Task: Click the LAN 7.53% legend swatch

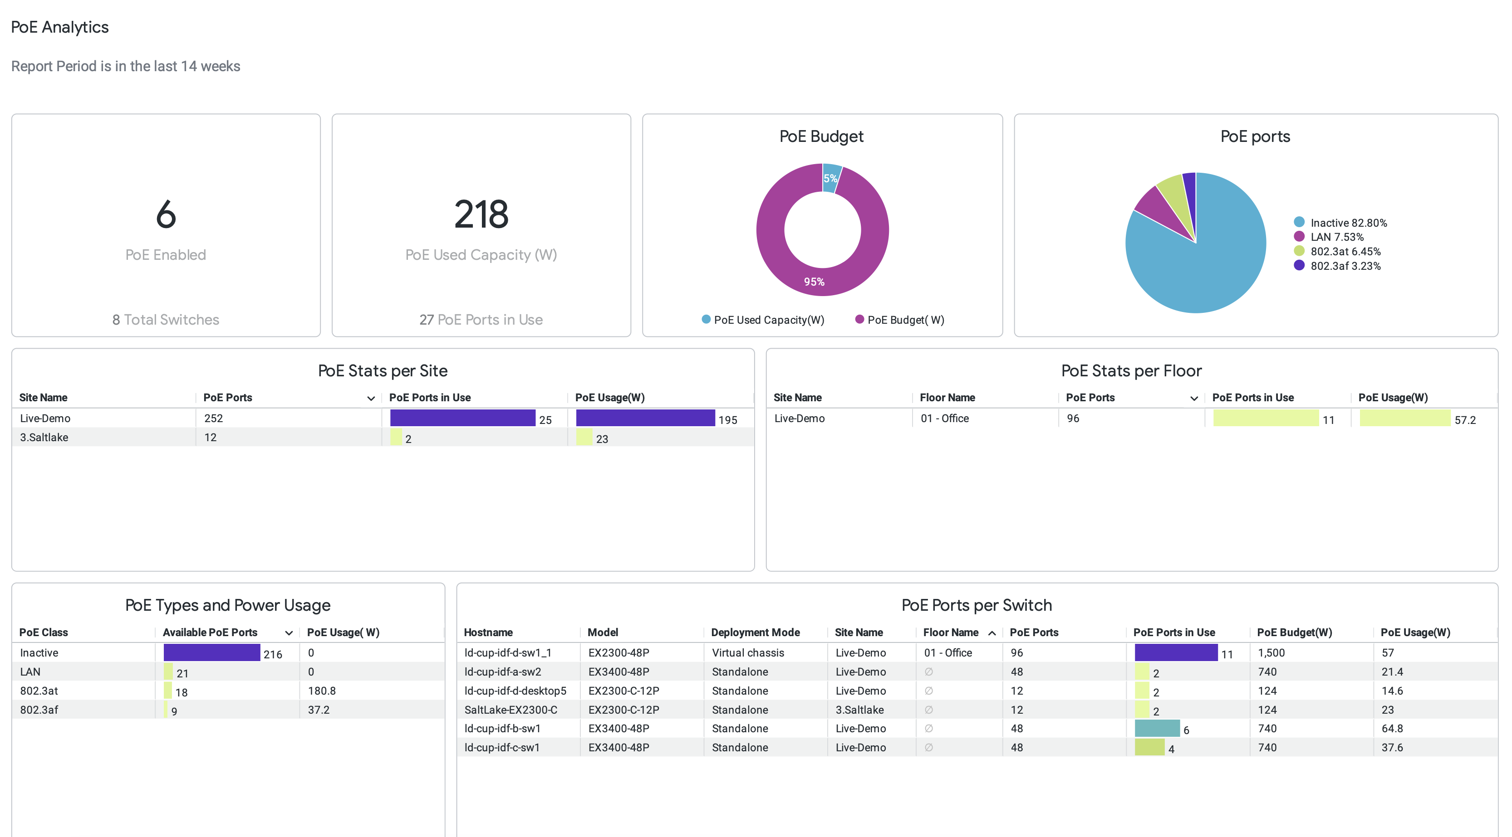Action: coord(1299,236)
